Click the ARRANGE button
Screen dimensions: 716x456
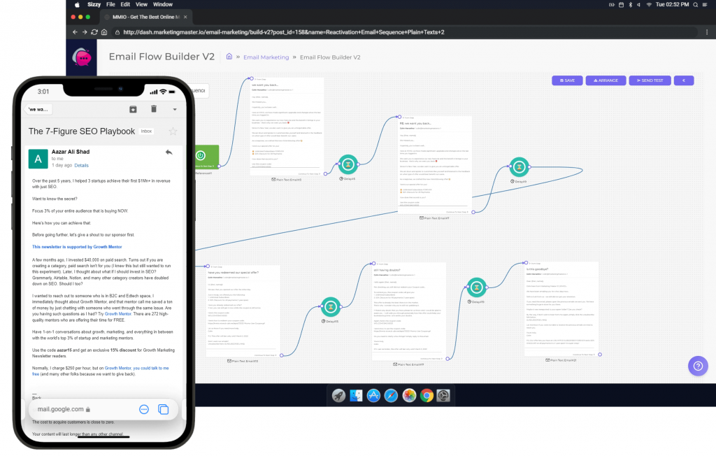click(606, 80)
